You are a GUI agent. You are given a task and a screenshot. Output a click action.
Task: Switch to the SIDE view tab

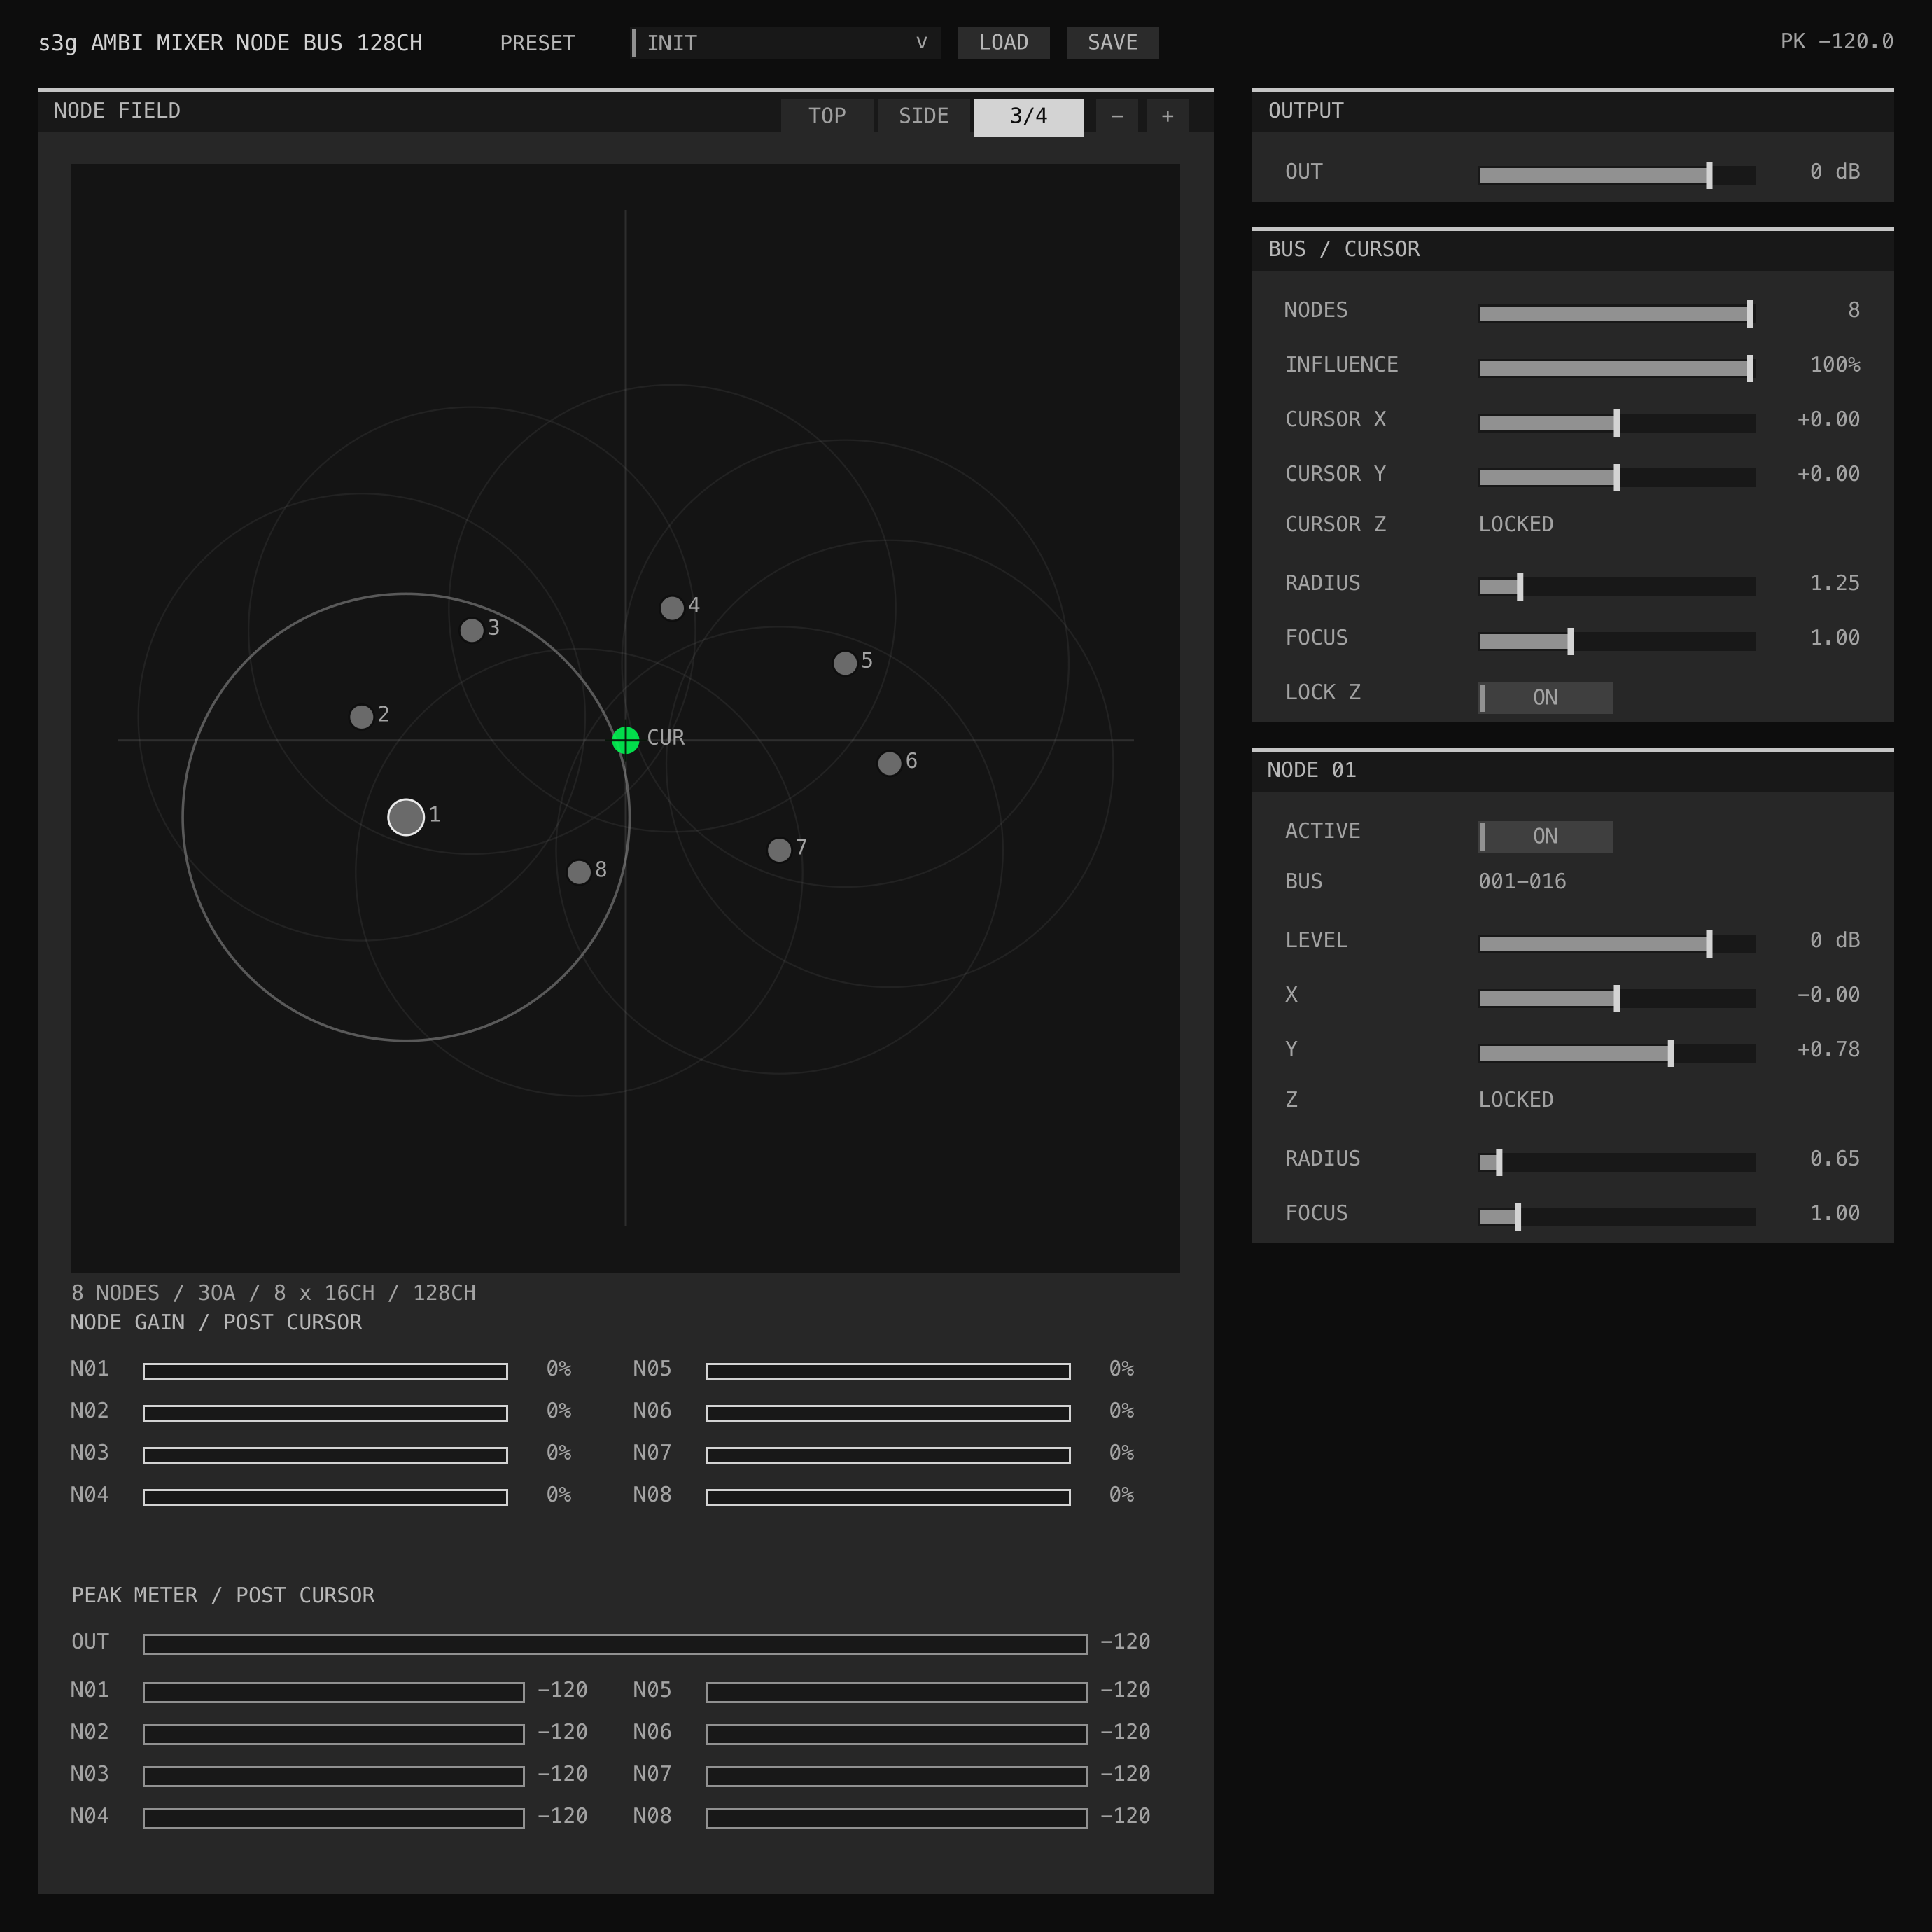click(x=923, y=116)
